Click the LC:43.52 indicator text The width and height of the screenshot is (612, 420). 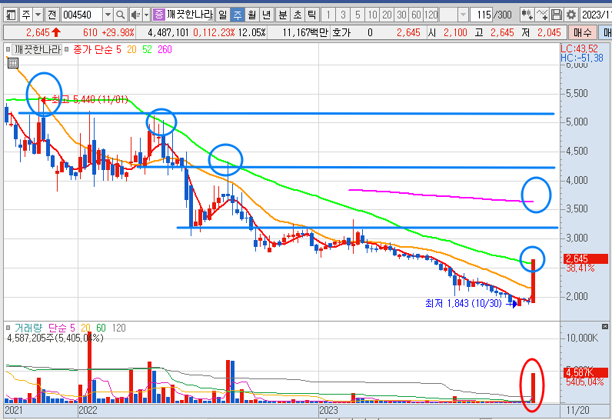579,48
